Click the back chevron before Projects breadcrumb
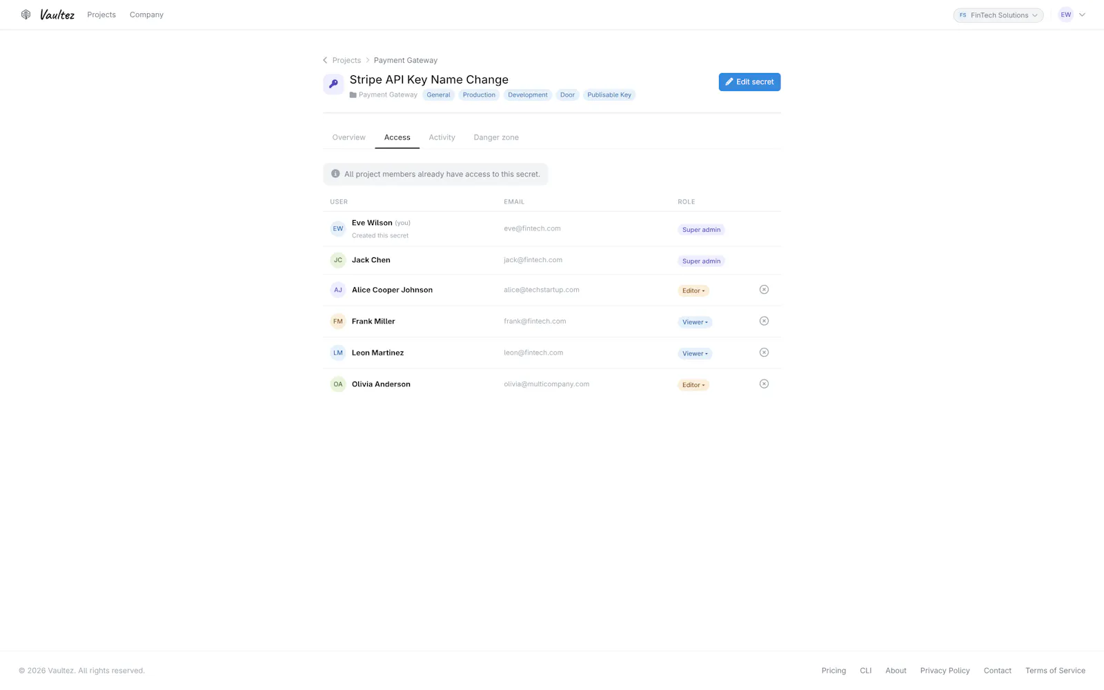The width and height of the screenshot is (1104, 690). click(x=325, y=60)
